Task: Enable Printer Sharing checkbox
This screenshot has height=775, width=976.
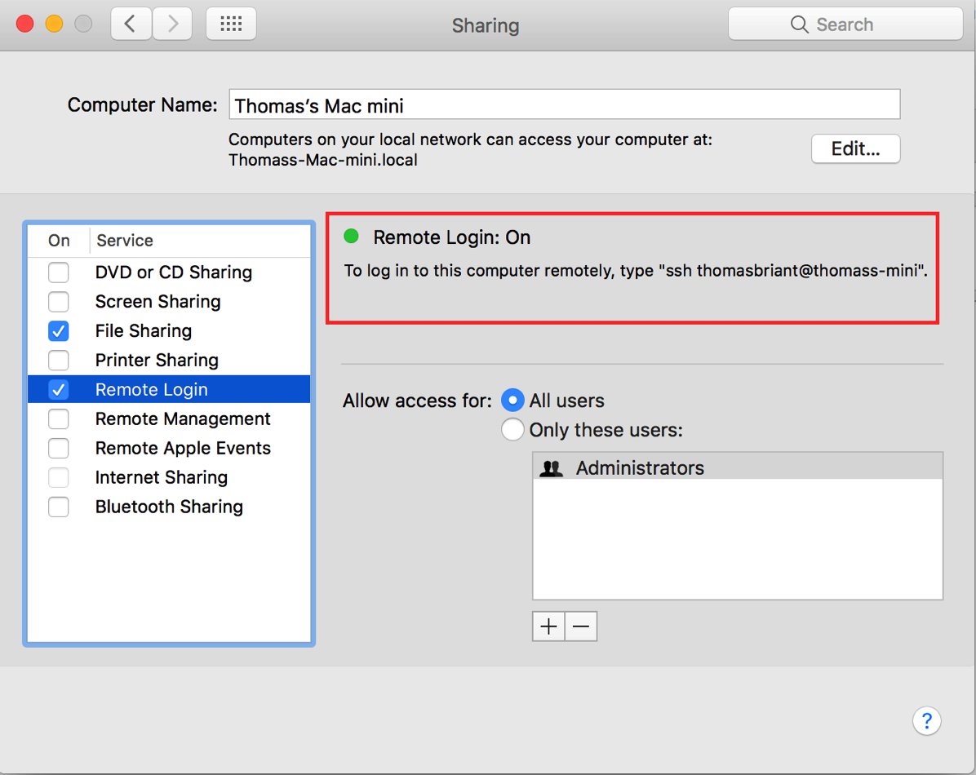Action: click(59, 360)
